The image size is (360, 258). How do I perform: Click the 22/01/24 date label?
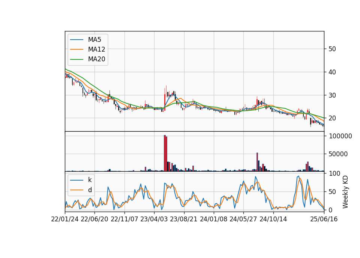point(65,219)
